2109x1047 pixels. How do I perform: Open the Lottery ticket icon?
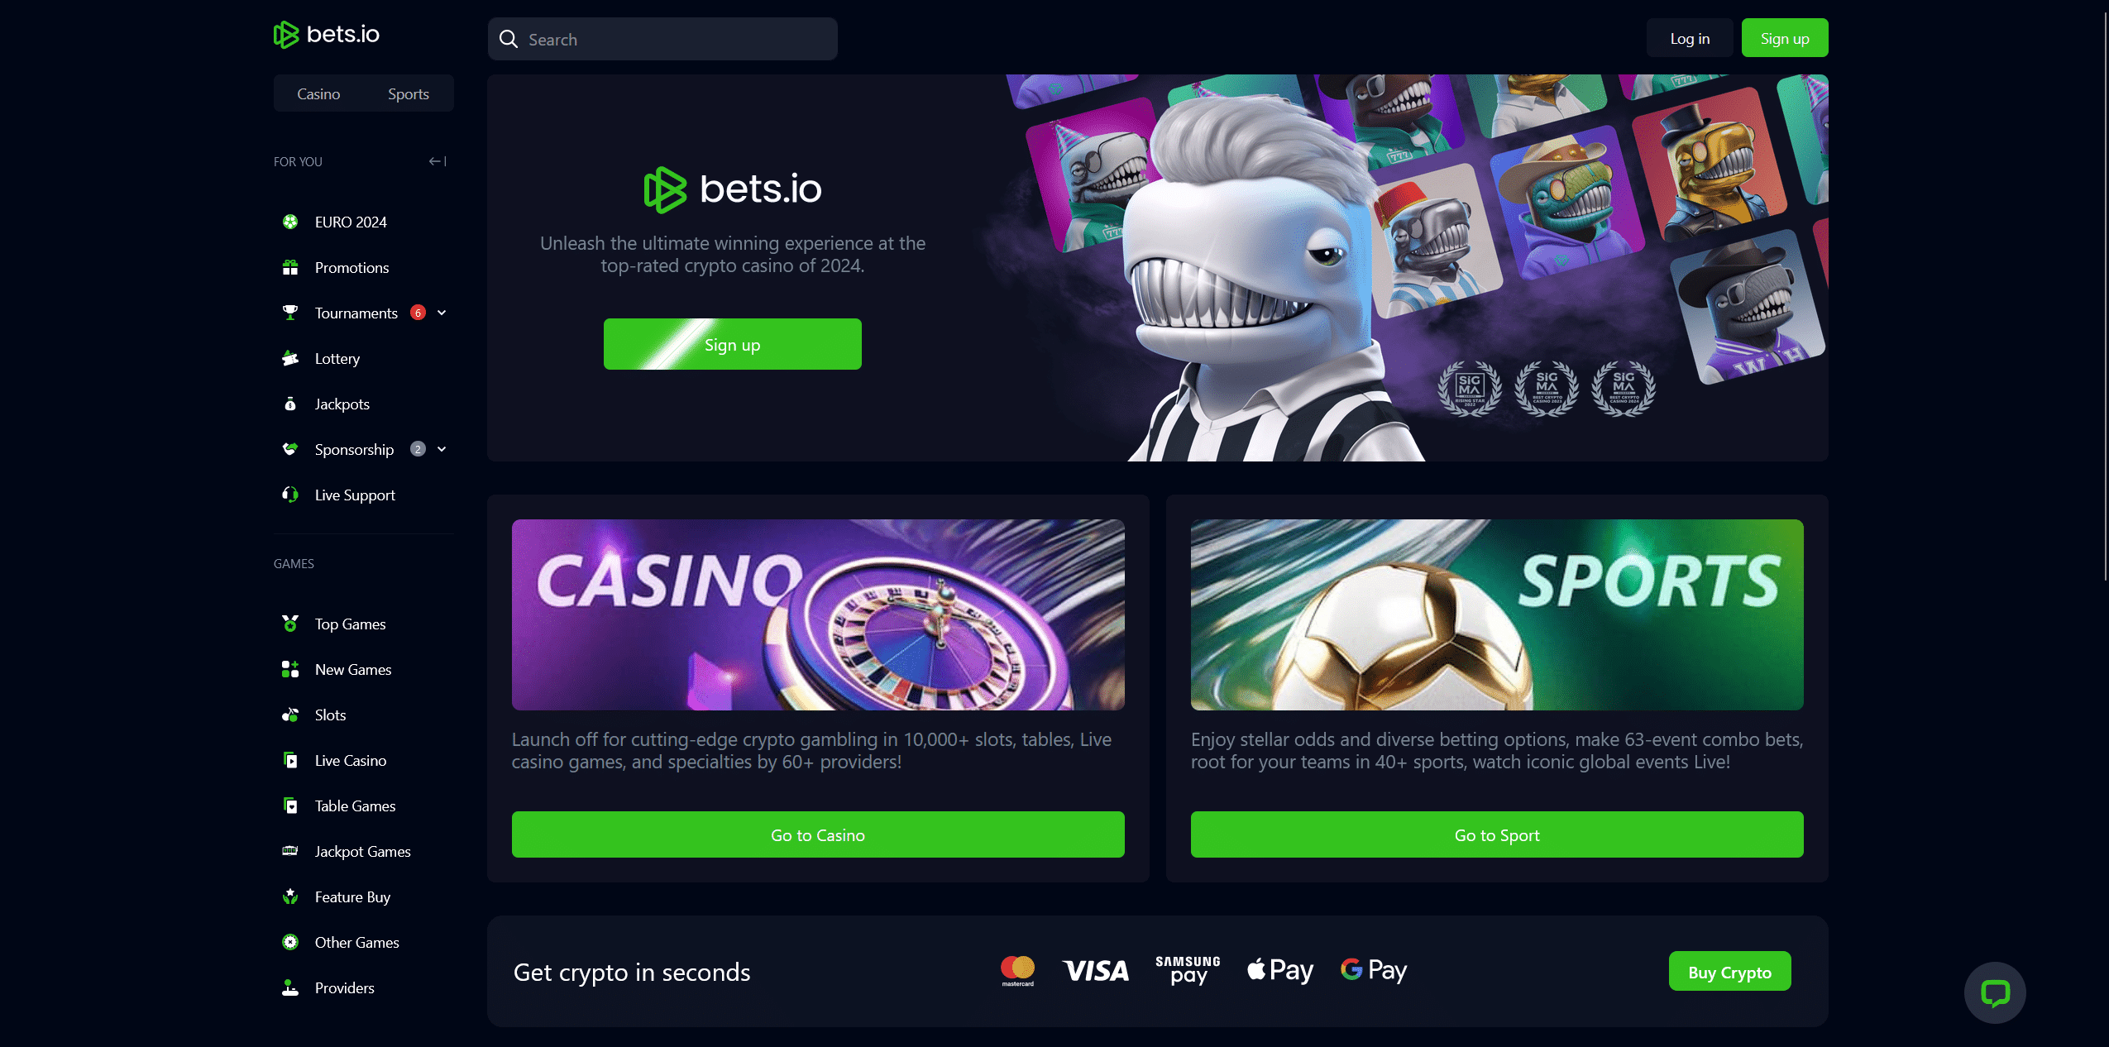(x=290, y=358)
